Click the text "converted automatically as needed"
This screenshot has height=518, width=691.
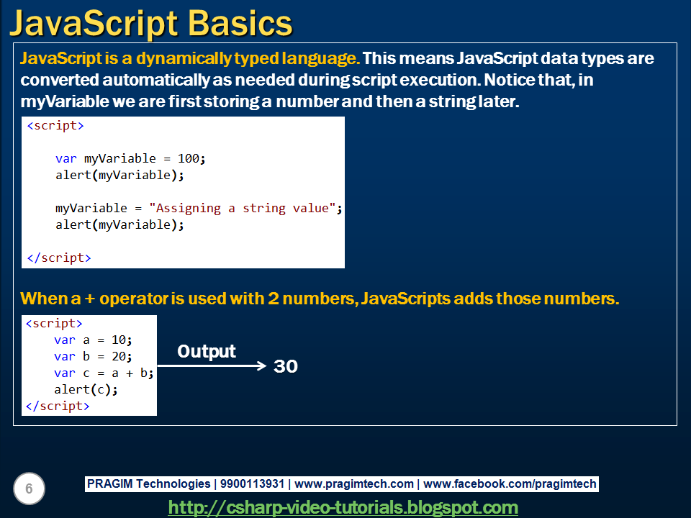click(158, 80)
